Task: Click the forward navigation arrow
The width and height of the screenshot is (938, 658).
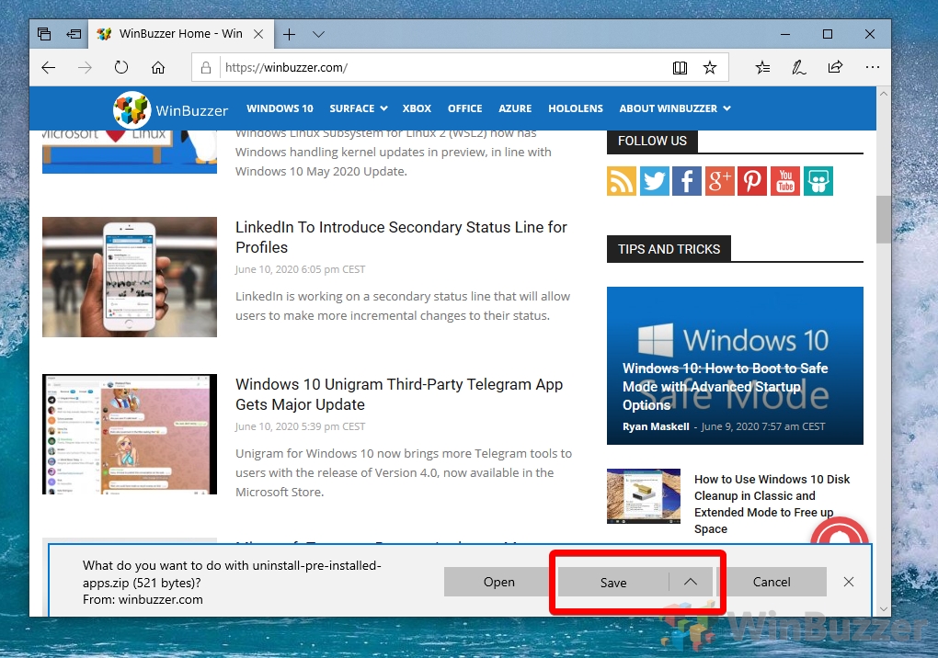Action: pos(85,67)
